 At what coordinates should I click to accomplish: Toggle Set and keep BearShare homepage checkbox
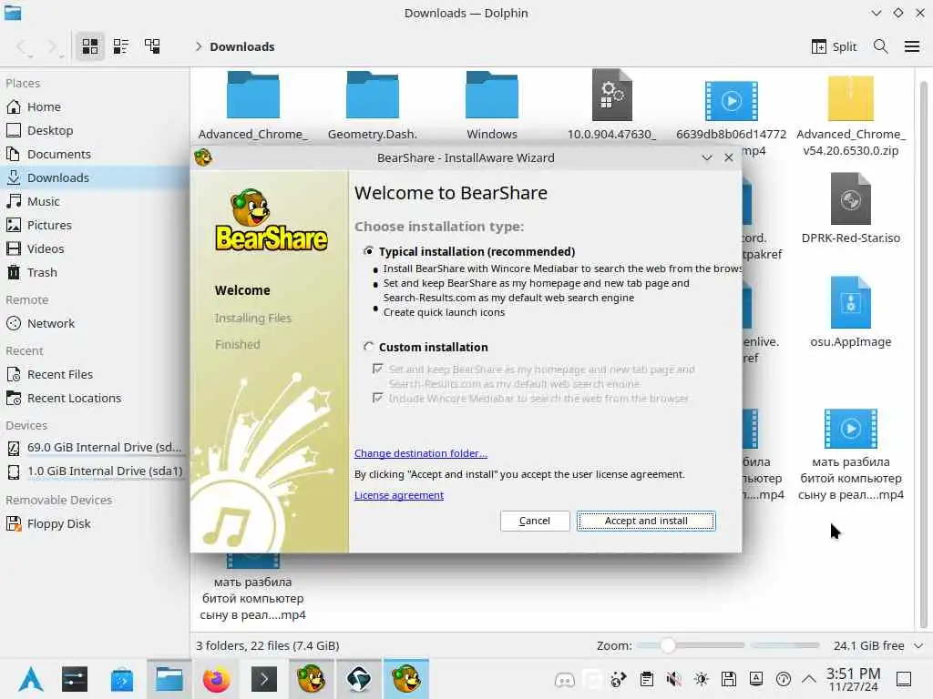click(378, 370)
